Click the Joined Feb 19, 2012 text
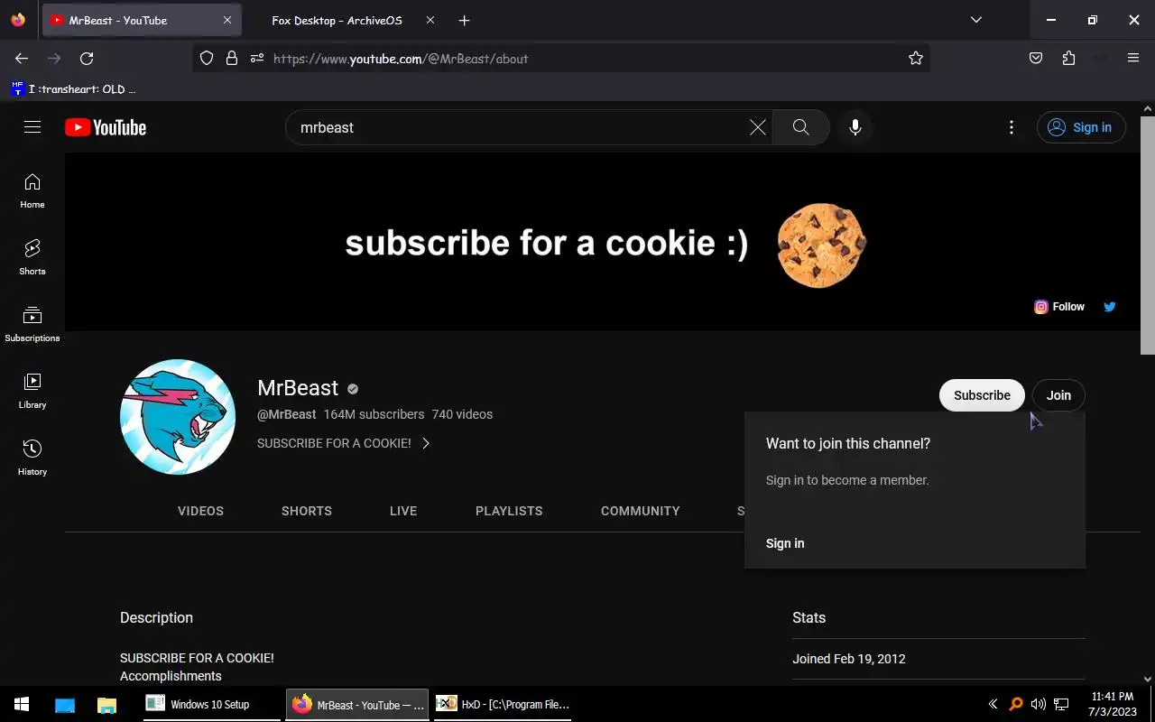Viewport: 1155px width, 722px height. [x=849, y=659]
